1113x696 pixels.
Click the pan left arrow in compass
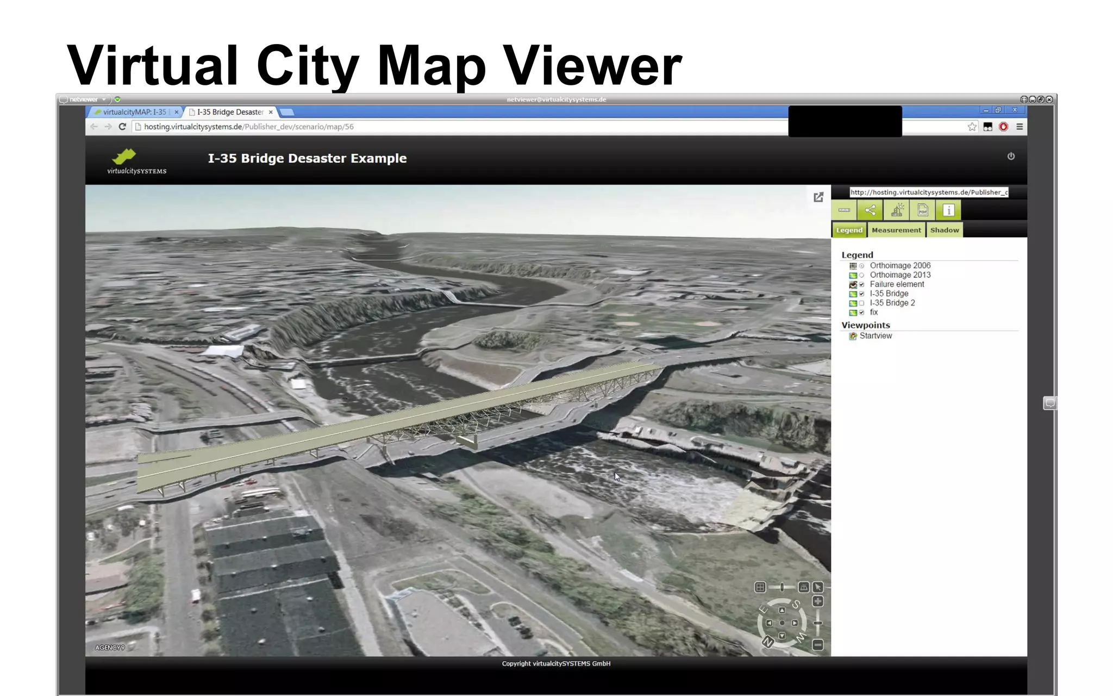(x=769, y=623)
